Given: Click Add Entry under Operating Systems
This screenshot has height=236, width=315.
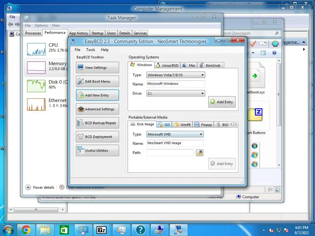Looking at the screenshot, I should click(222, 102).
